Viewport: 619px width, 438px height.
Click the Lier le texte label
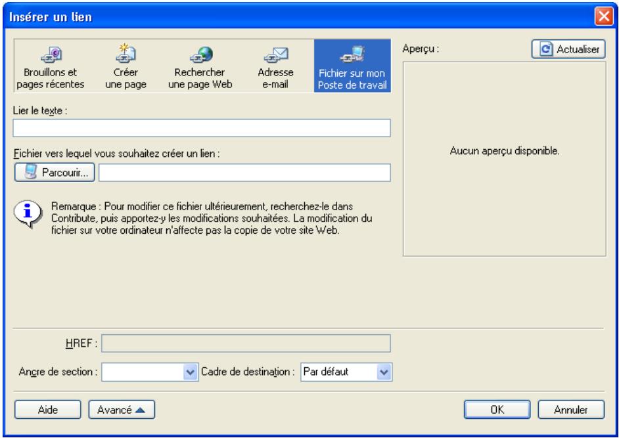[x=40, y=110]
